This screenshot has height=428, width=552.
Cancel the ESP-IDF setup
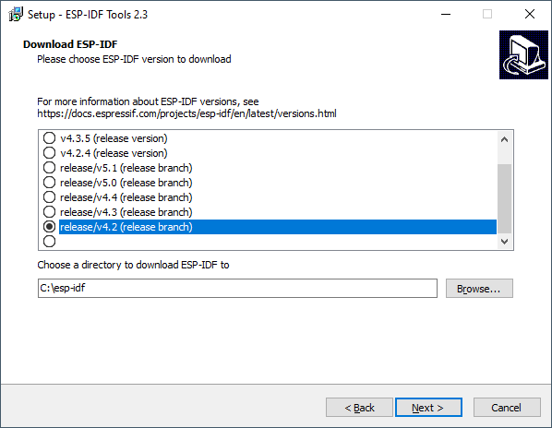click(507, 408)
